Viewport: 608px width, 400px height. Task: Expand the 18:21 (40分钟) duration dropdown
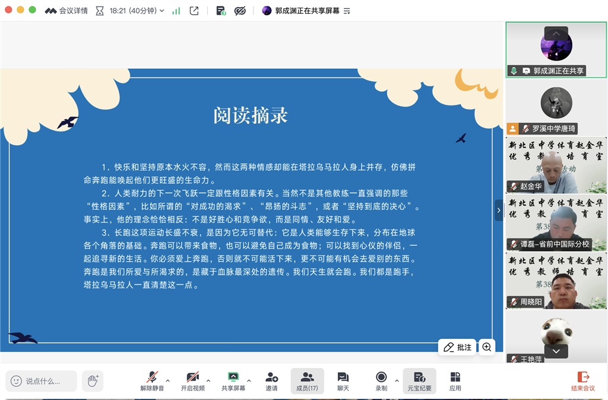161,11
